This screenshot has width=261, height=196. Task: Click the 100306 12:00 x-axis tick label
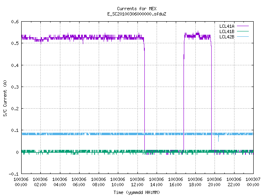click(x=137, y=182)
